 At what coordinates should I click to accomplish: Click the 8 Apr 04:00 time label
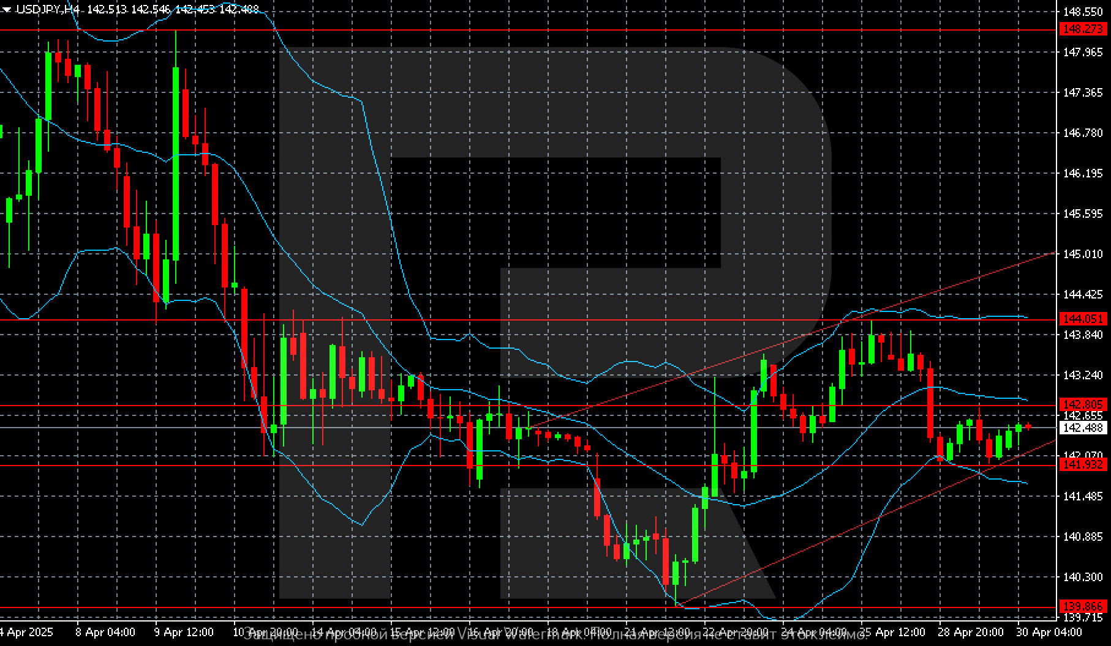click(105, 632)
